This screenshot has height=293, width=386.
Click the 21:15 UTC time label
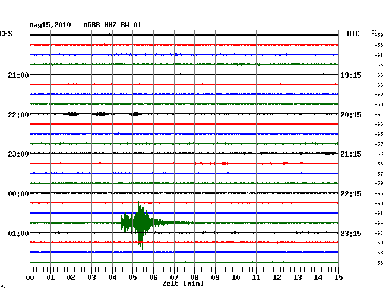tap(351, 154)
